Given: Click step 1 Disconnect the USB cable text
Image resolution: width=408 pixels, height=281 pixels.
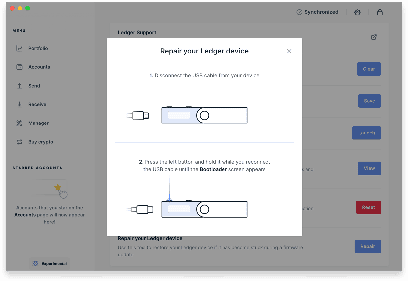Looking at the screenshot, I should [204, 75].
